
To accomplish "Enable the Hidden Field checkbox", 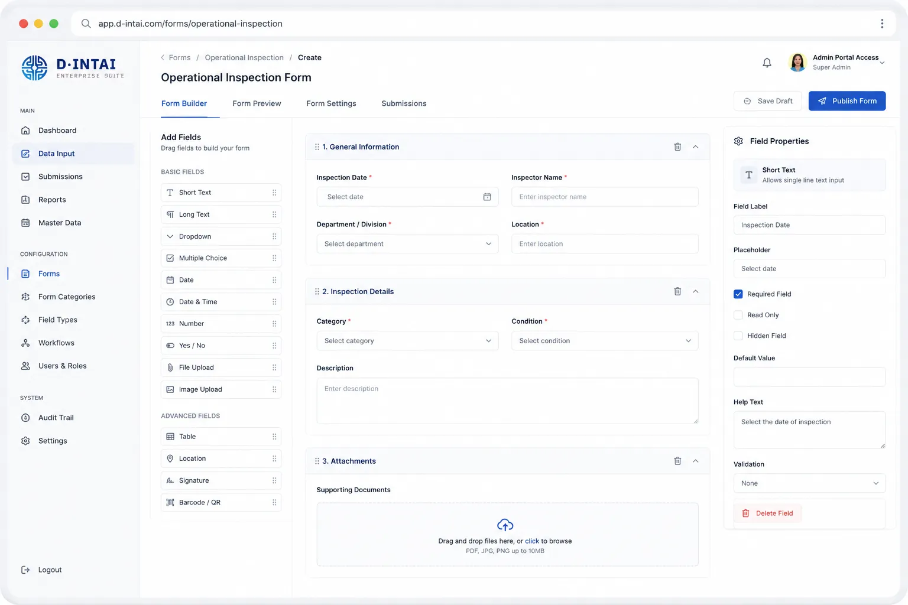I will coord(738,336).
